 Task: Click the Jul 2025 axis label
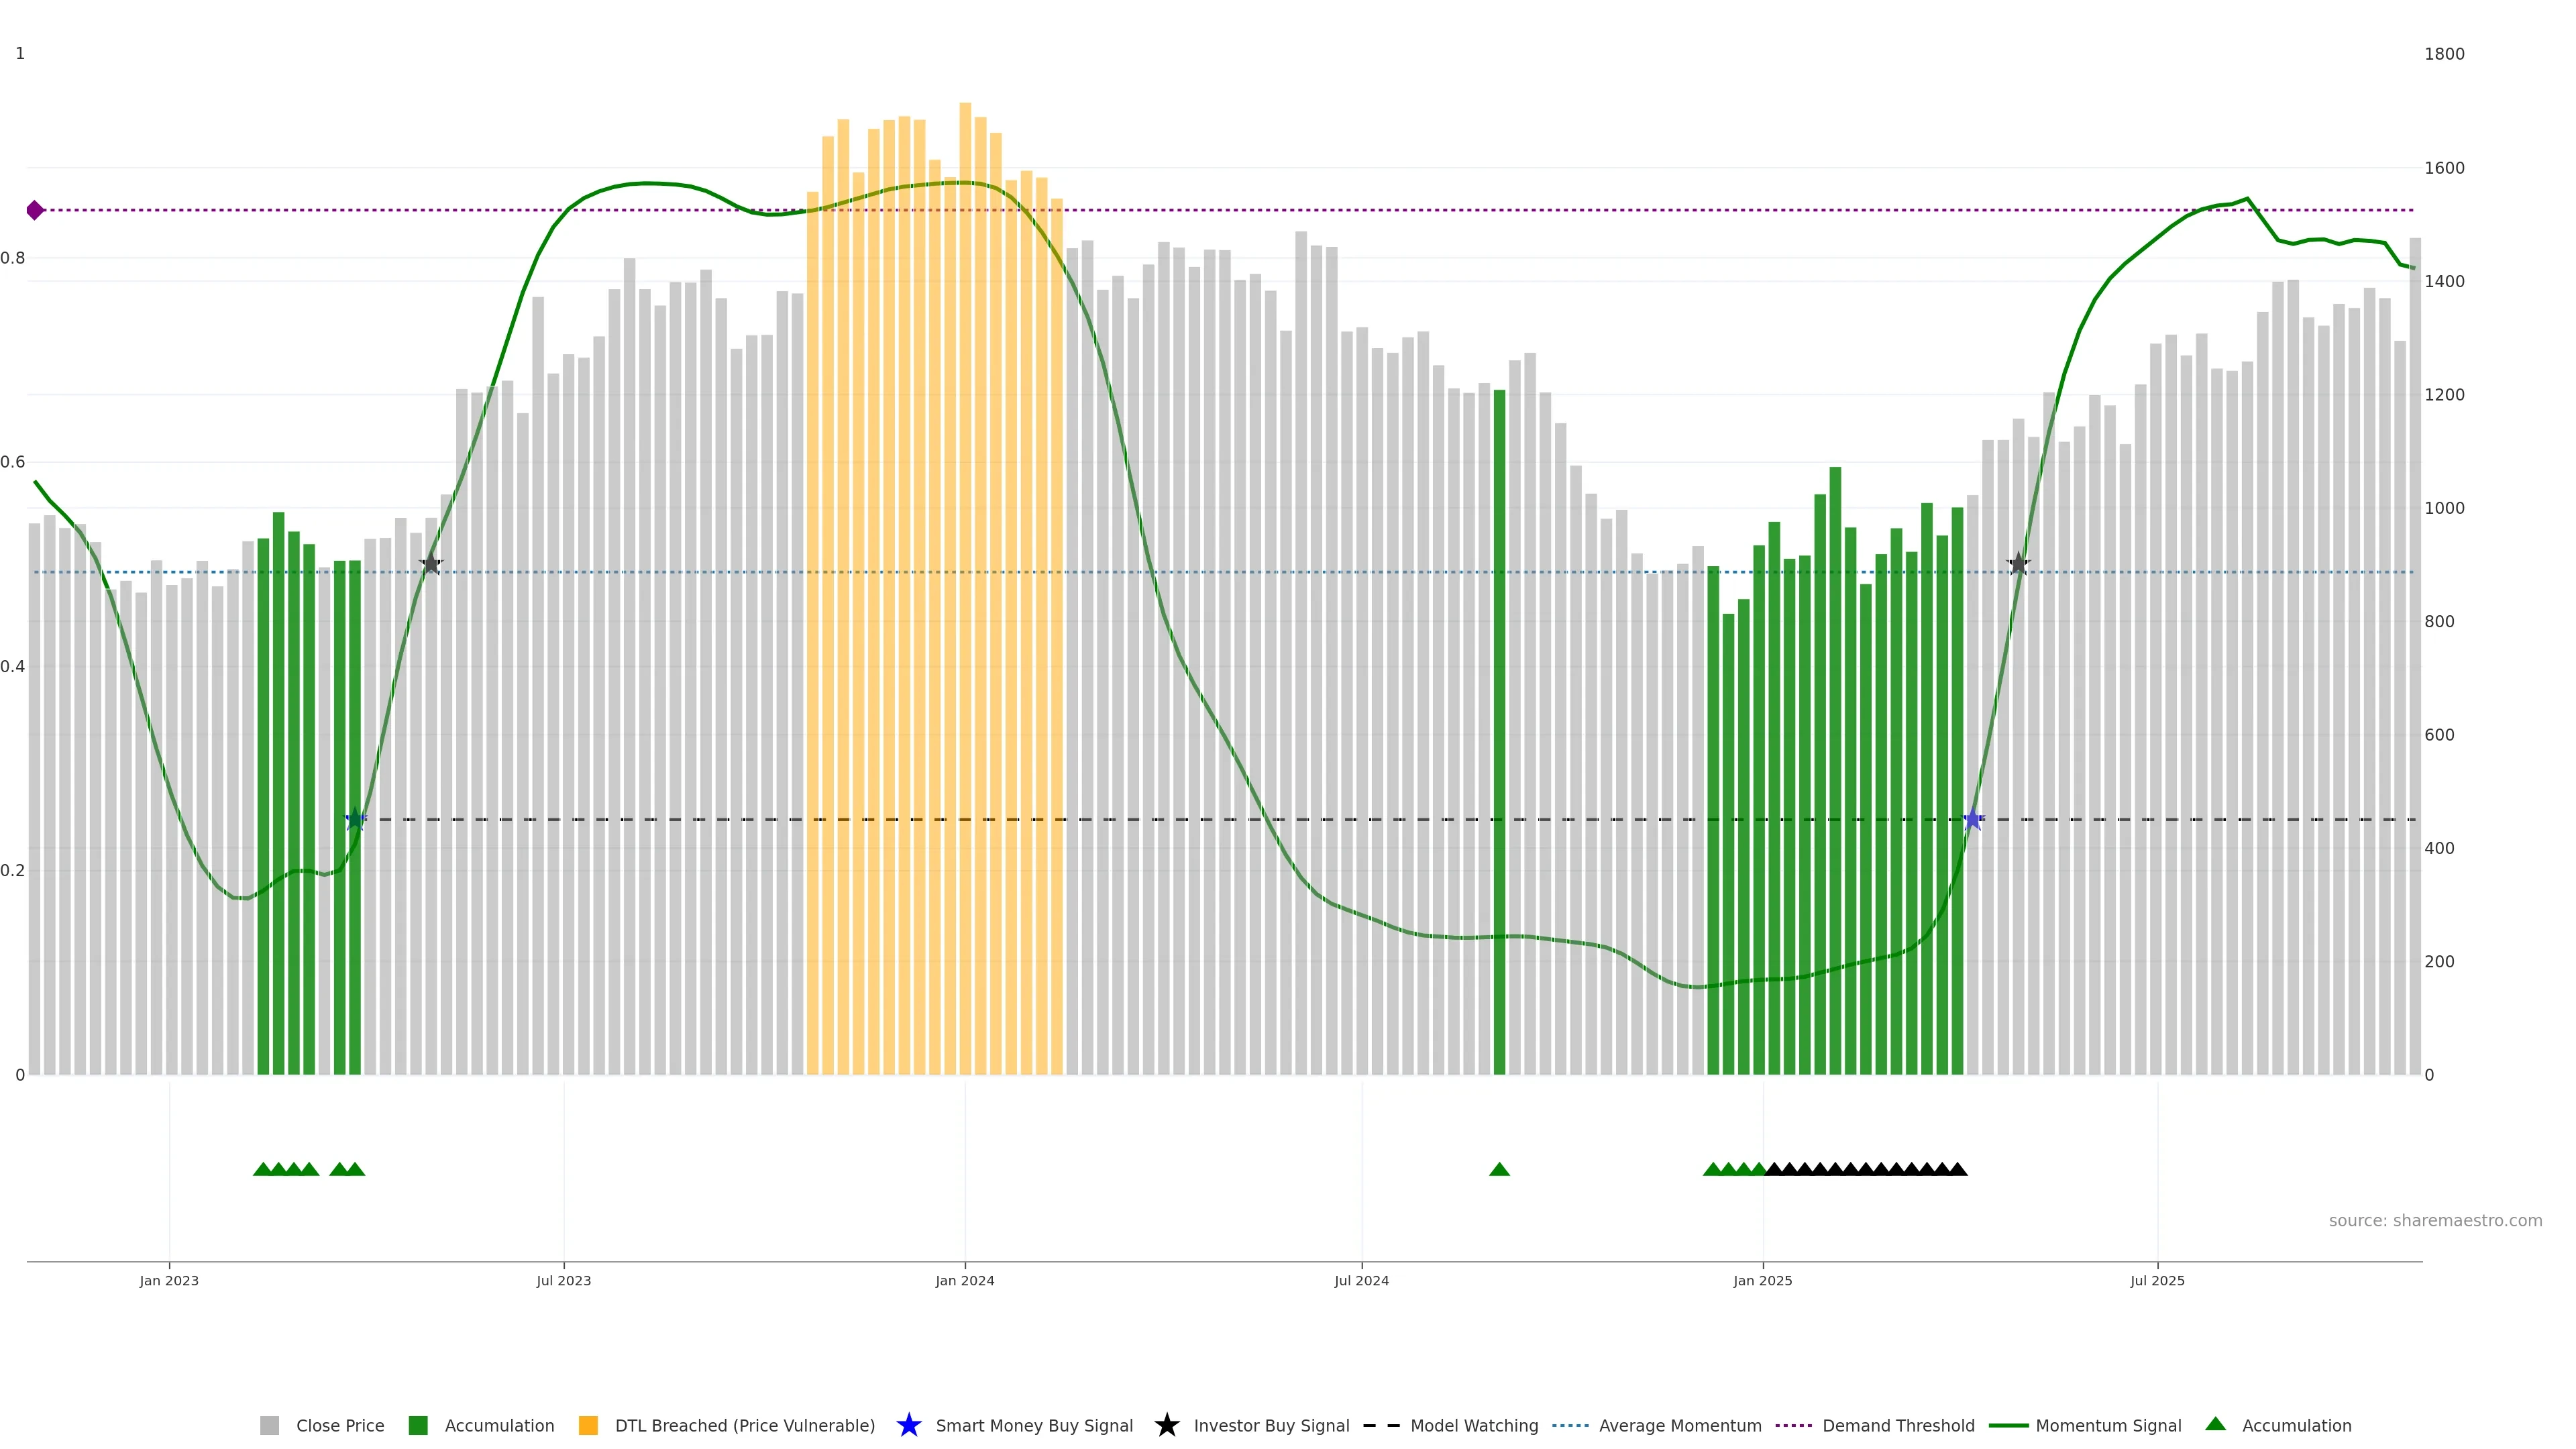click(2157, 1281)
